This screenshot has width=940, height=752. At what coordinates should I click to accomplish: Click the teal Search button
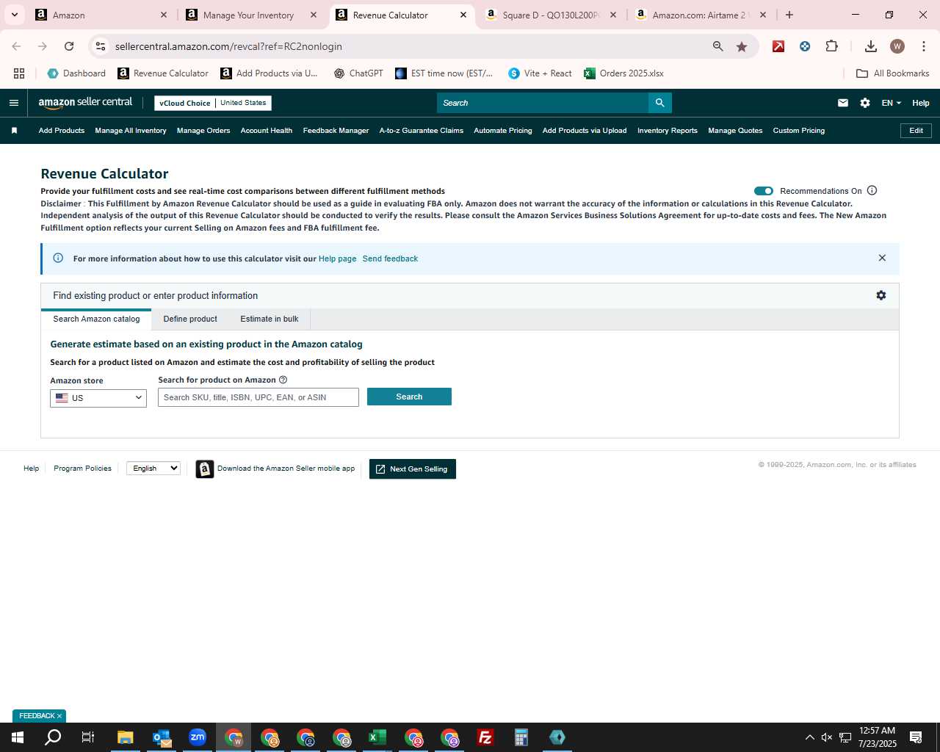click(x=409, y=397)
